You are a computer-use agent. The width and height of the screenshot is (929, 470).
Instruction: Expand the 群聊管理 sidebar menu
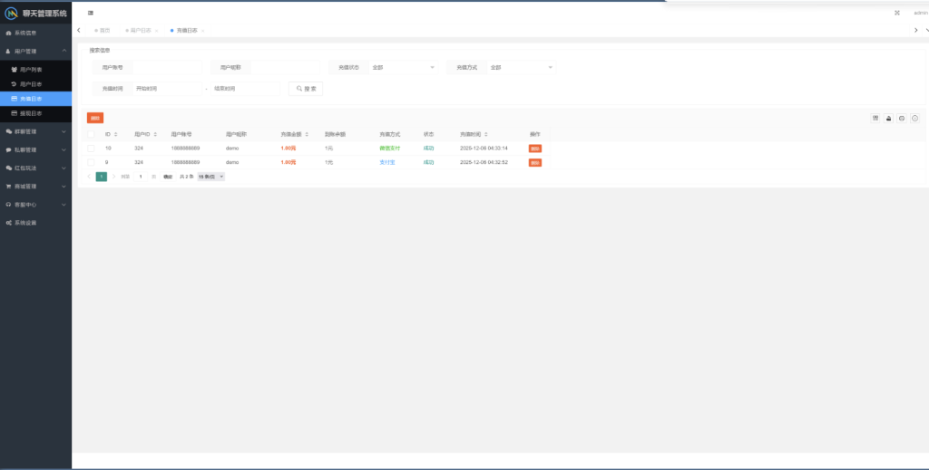[x=35, y=131]
